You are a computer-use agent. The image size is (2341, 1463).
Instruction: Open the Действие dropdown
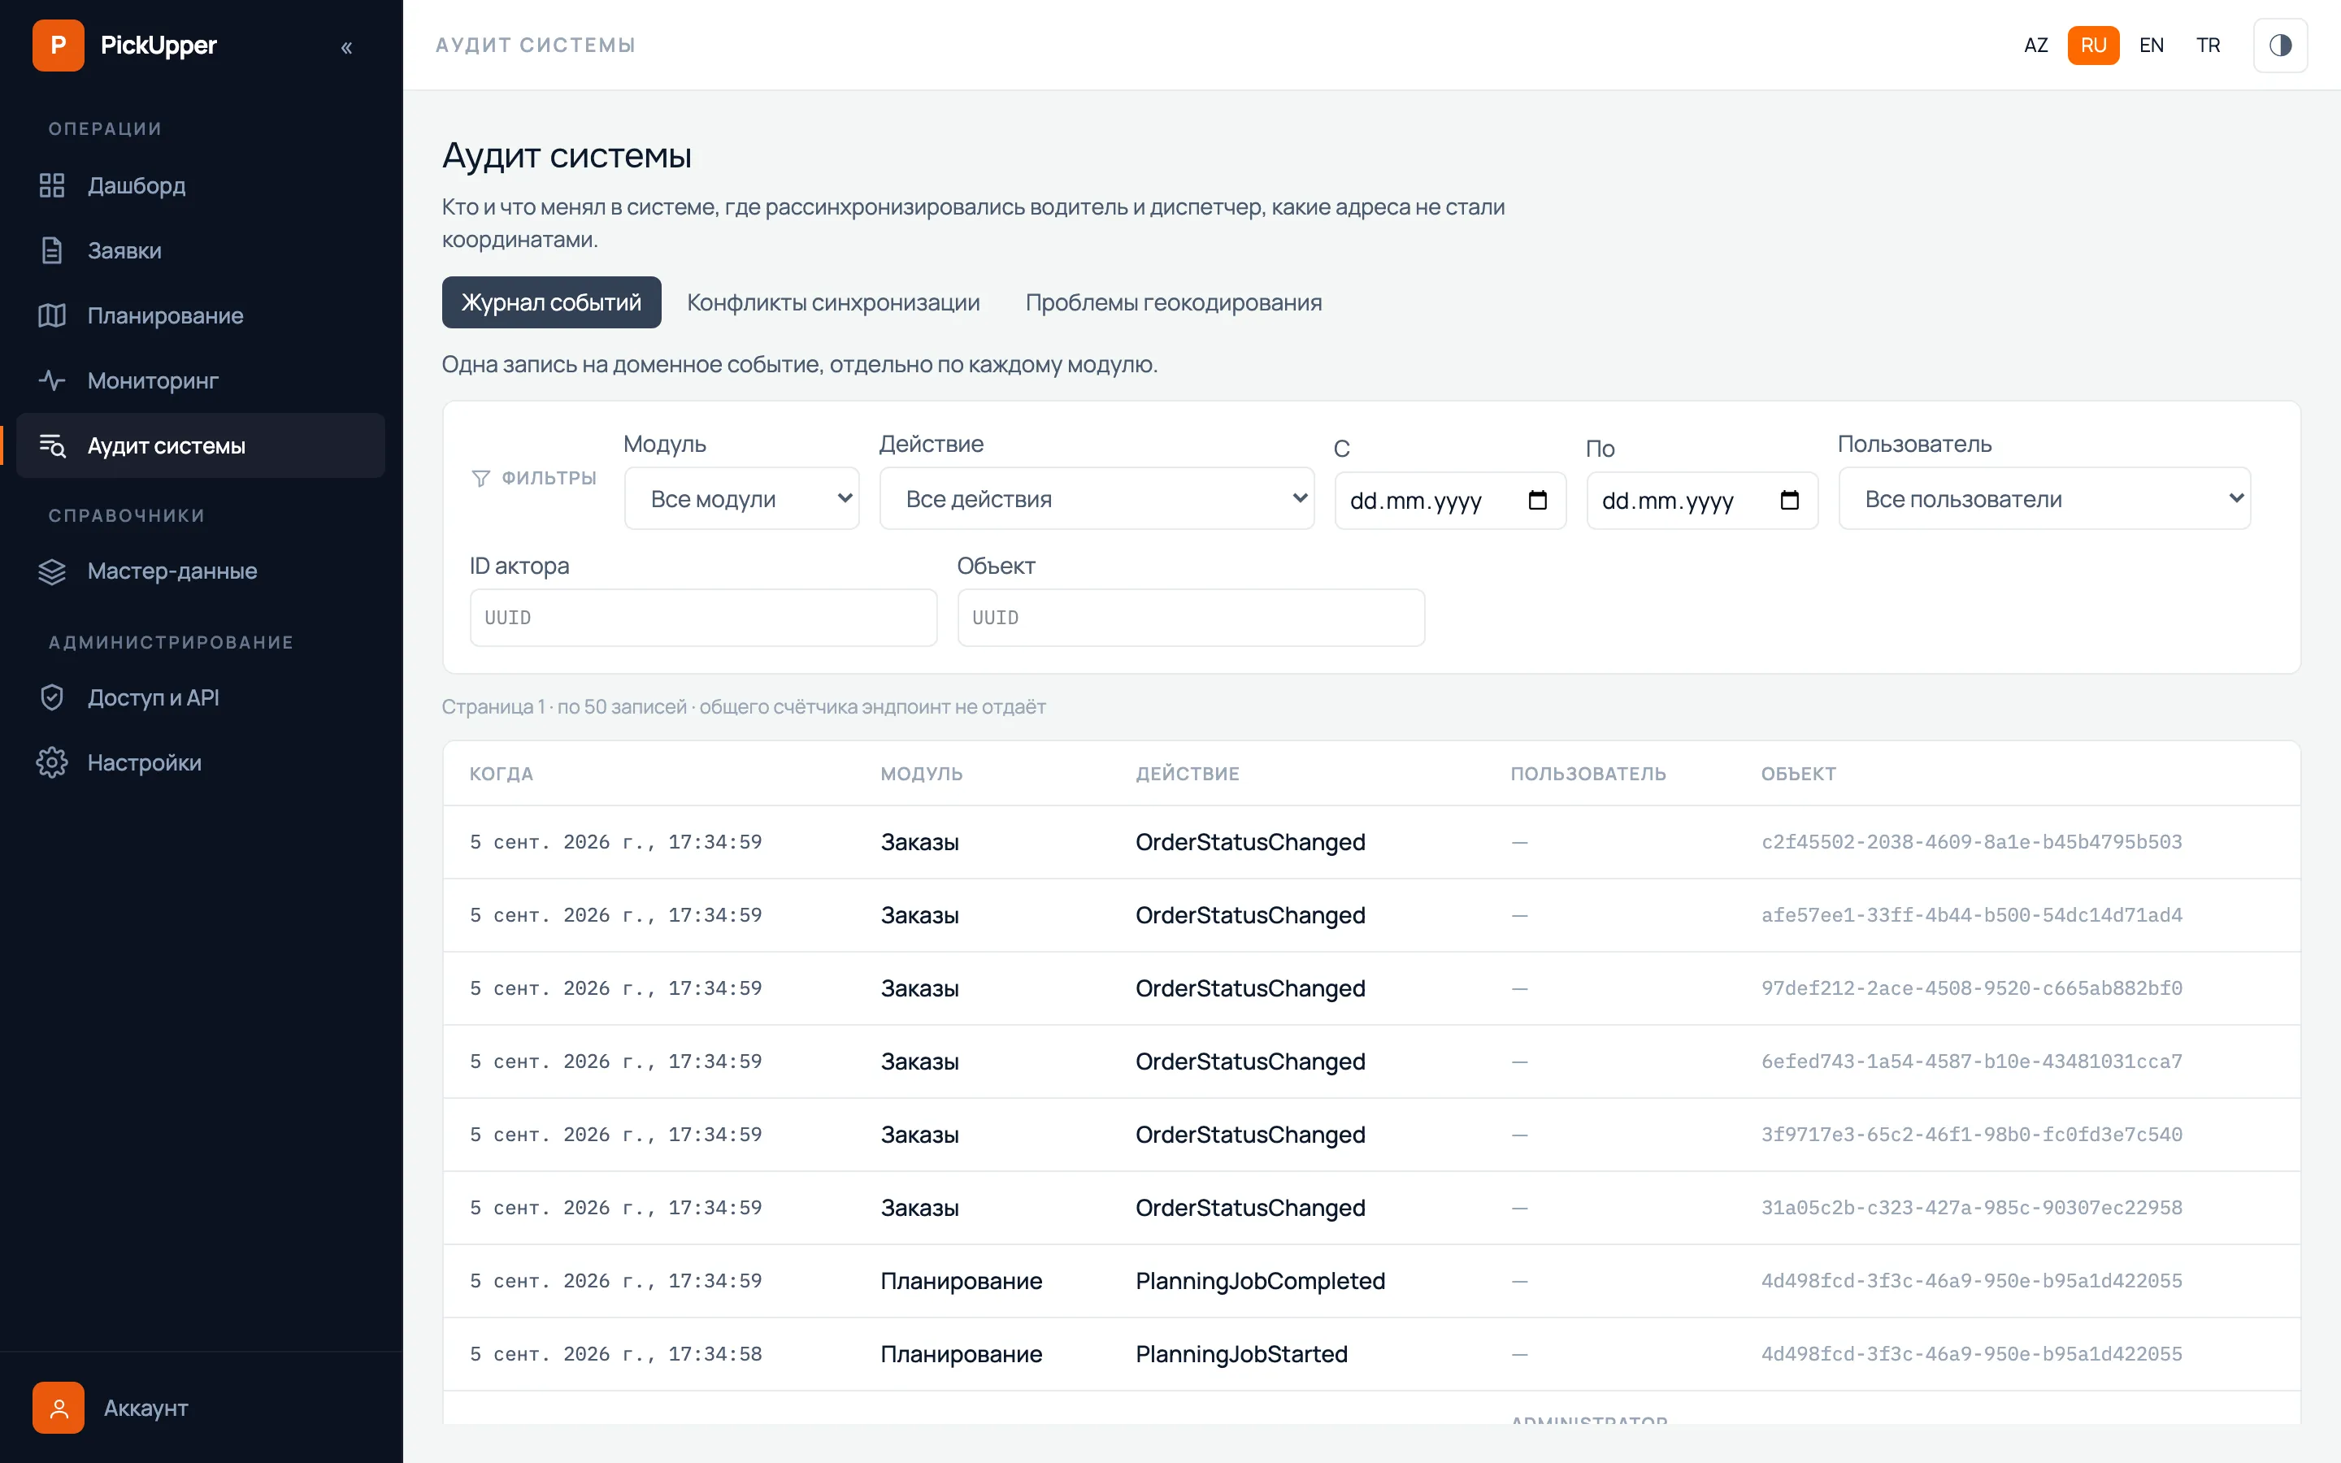(1096, 499)
